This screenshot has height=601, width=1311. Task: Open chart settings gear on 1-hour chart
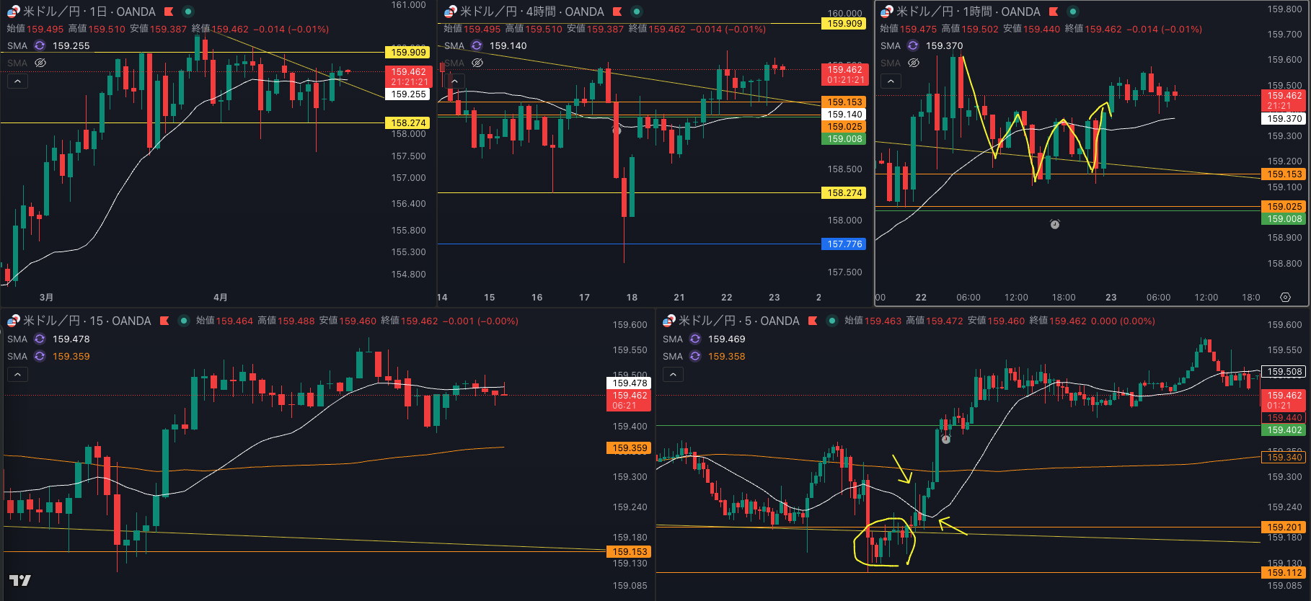pos(1285,297)
